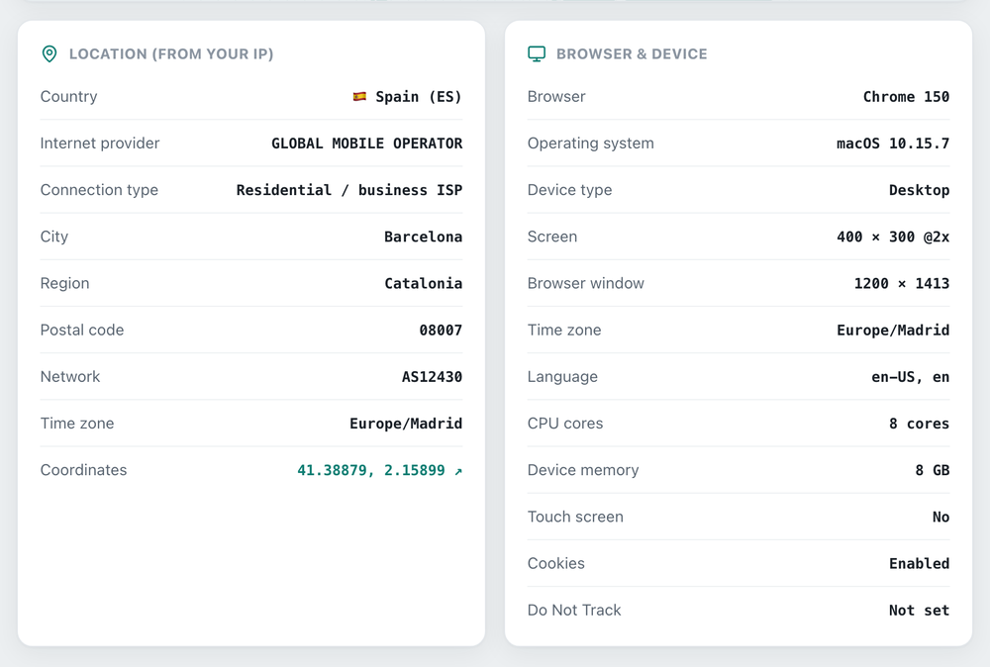Click the Country label
990x667 pixels.
tap(69, 97)
